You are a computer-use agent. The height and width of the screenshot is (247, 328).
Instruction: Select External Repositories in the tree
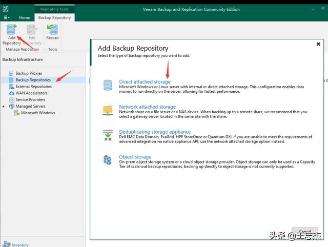click(33, 87)
